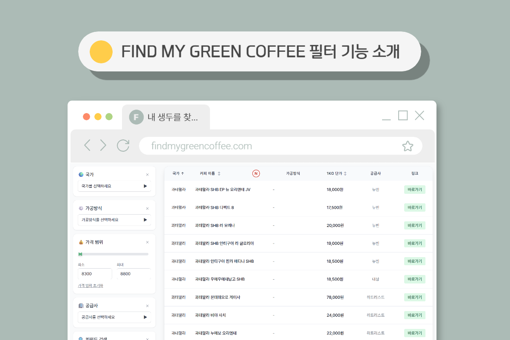Expand the 가공방식을 선택하세요 dropdown
Image resolution: width=510 pixels, height=340 pixels.
(114, 220)
